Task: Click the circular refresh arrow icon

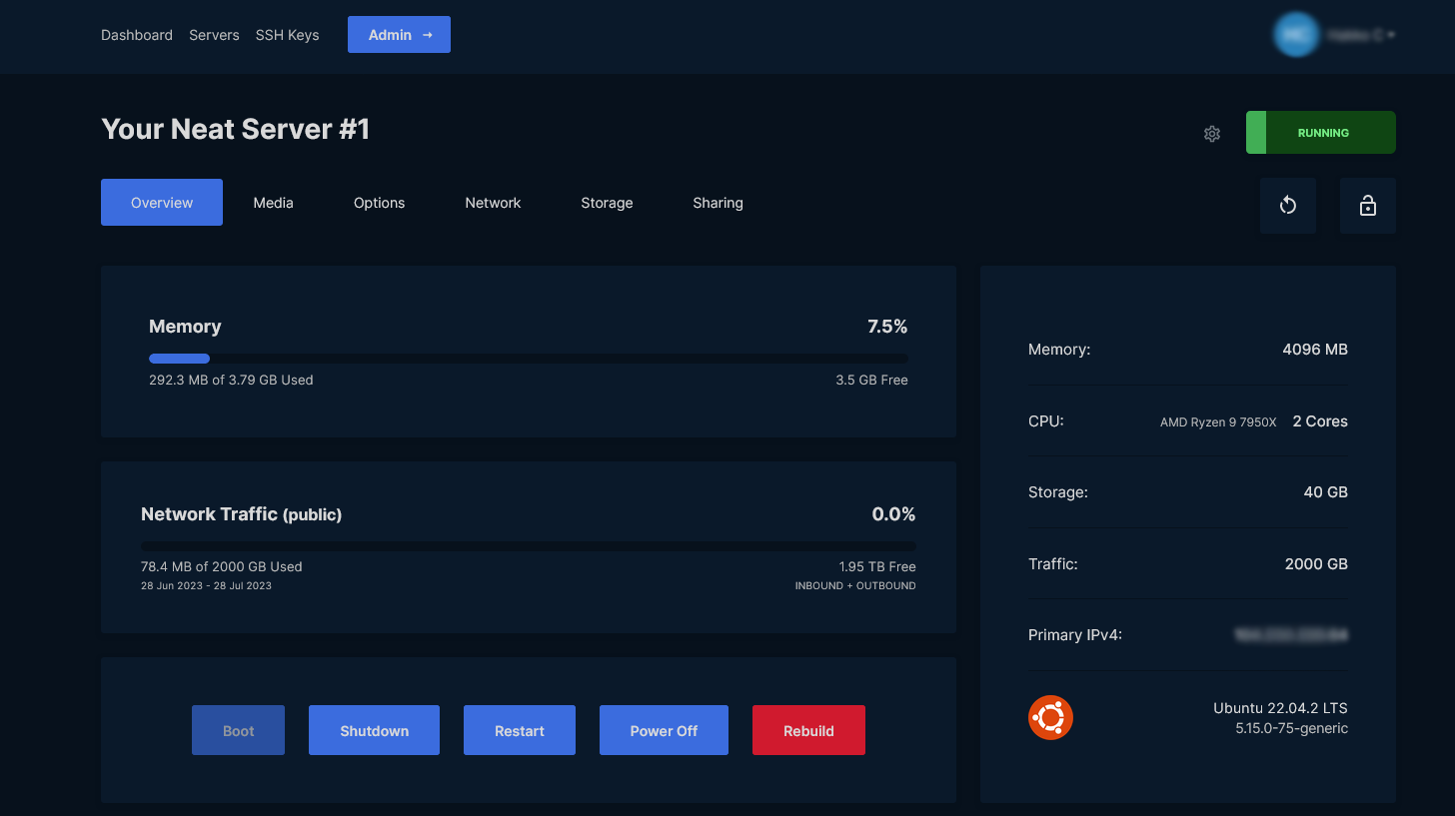Action: pyautogui.click(x=1287, y=206)
